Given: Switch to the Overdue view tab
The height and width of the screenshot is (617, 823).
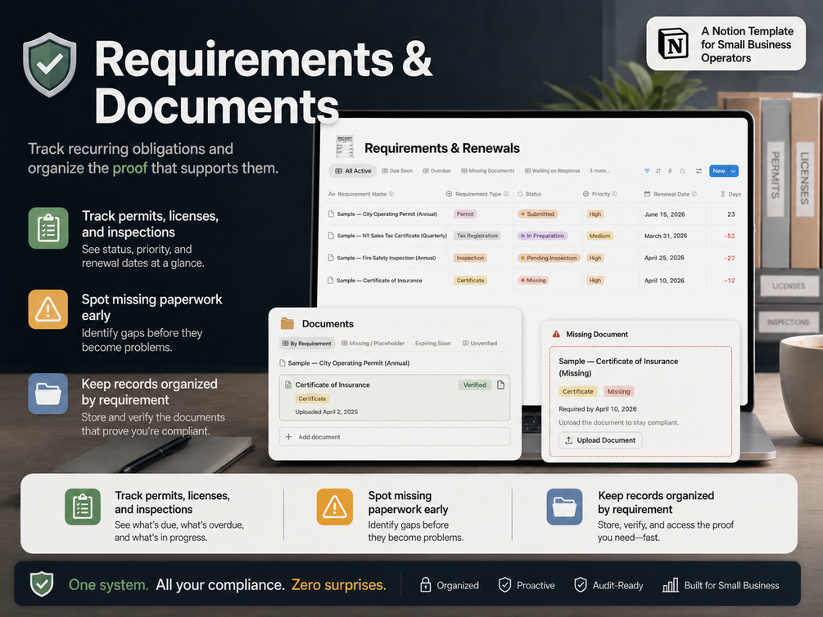Looking at the screenshot, I should 436,171.
